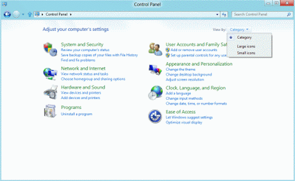Viewport: 295px width, 181px height.
Task: Expand the address bar history dropdown
Action: tap(217, 14)
